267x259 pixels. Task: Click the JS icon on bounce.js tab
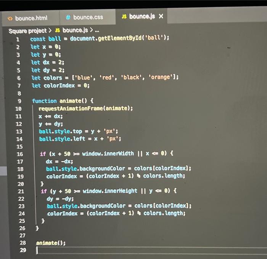[x=124, y=16]
